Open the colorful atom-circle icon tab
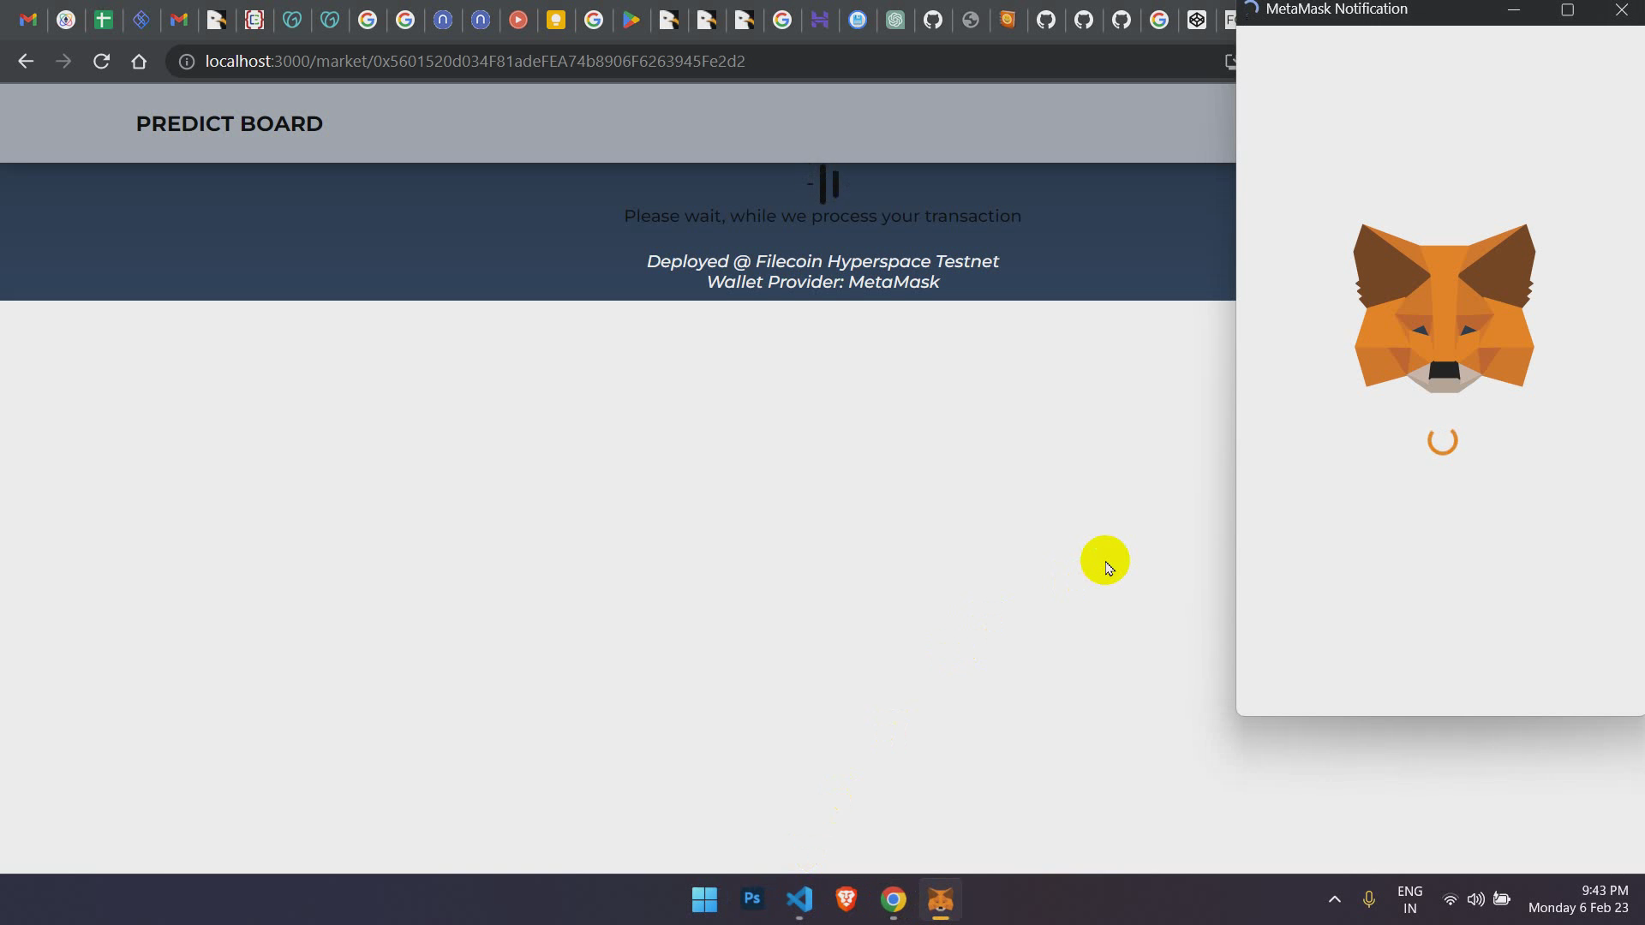Image resolution: width=1645 pixels, height=925 pixels. (66, 20)
